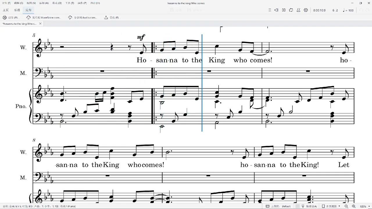
Task: Click the mf dynamic marking
Action: coord(141,37)
